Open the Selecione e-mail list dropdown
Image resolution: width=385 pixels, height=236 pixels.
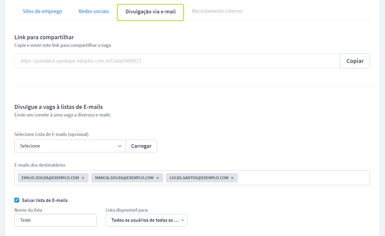tap(70, 146)
